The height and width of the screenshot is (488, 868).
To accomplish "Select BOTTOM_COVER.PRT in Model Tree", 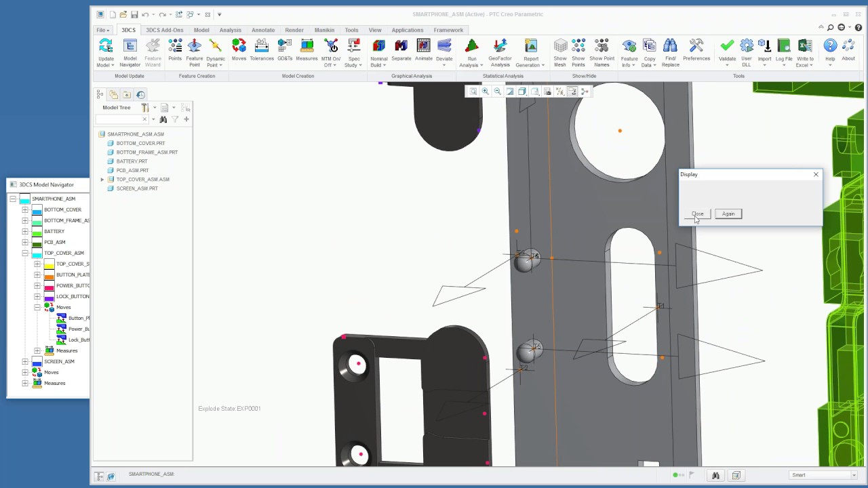I will [x=140, y=143].
